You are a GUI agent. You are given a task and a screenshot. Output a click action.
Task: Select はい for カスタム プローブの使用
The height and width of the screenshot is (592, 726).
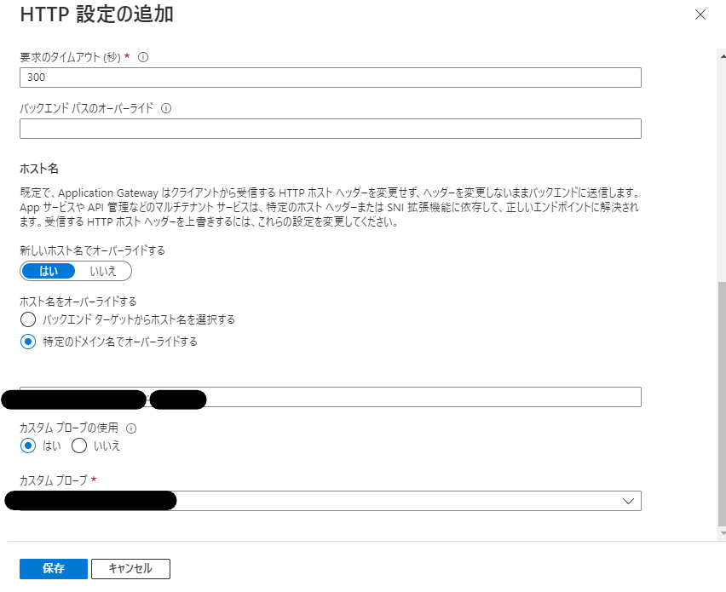[x=26, y=445]
